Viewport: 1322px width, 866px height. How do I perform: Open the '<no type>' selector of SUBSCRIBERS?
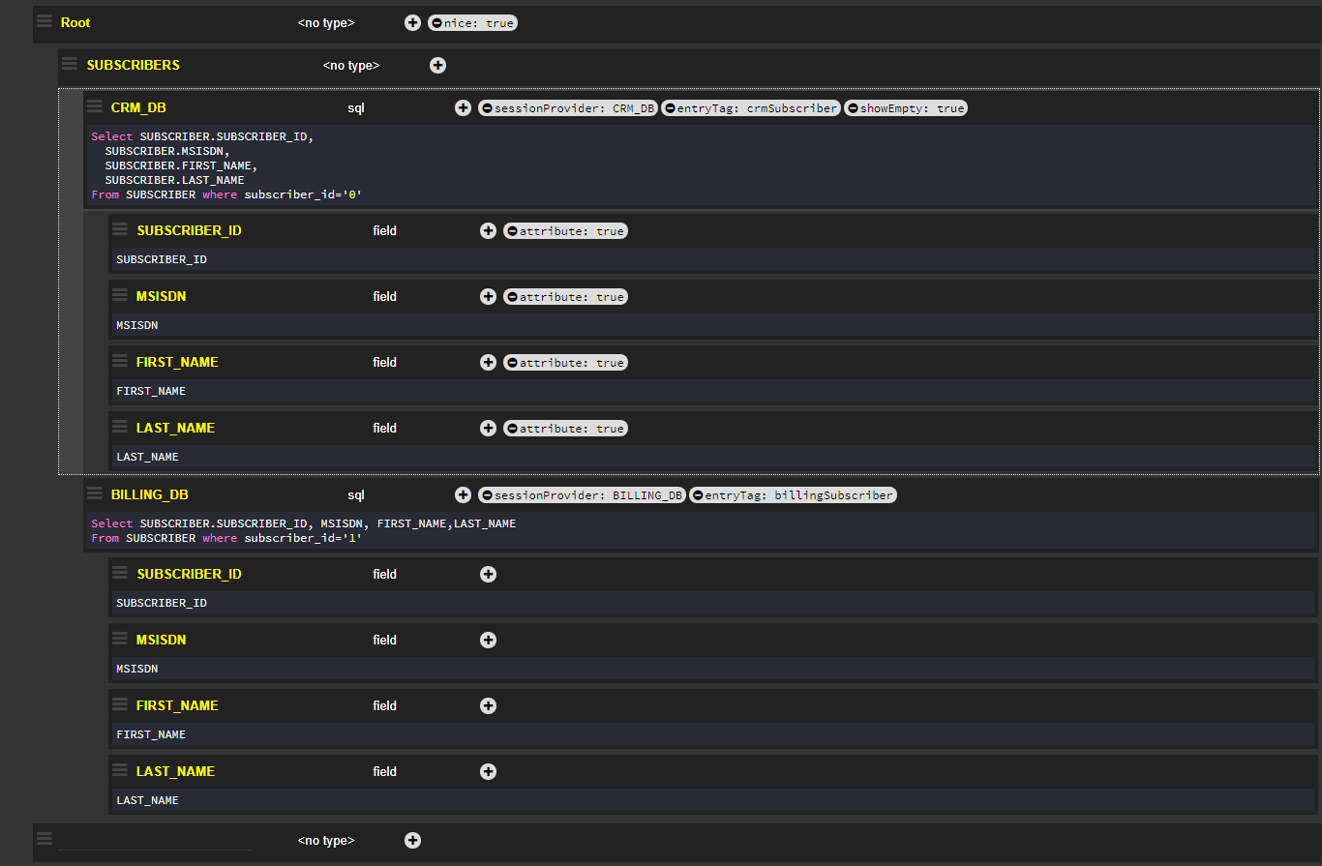(x=351, y=65)
